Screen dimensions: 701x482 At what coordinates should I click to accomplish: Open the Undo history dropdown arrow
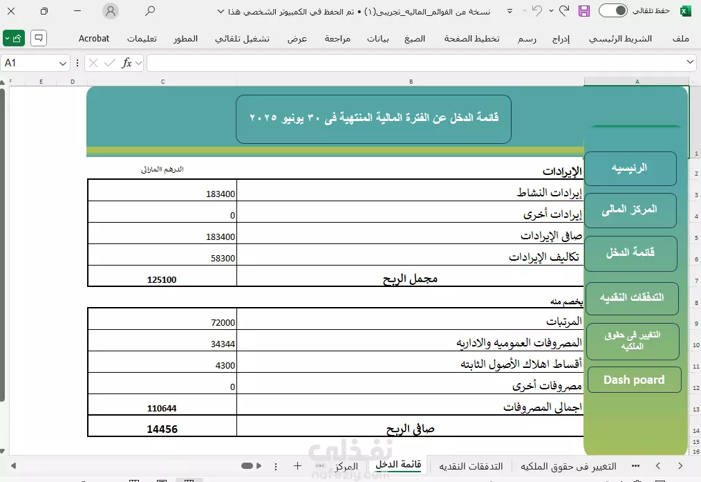pos(525,11)
